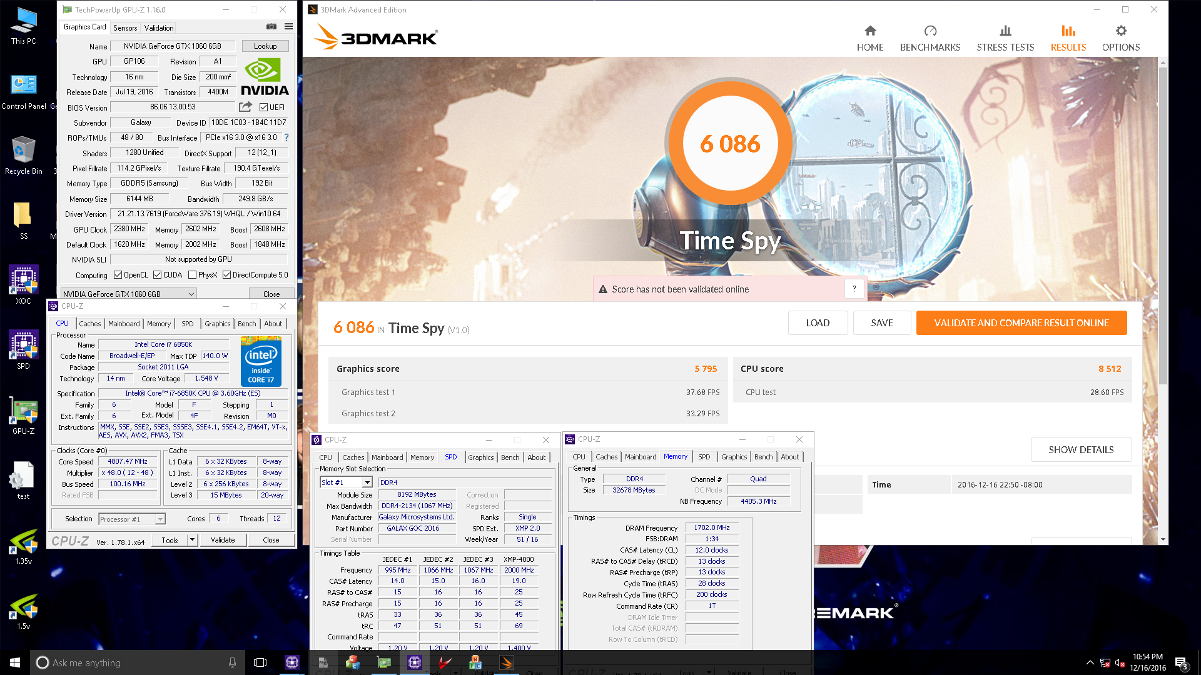1201x675 pixels.
Task: Select the XOC desktop shortcut
Action: (24, 286)
